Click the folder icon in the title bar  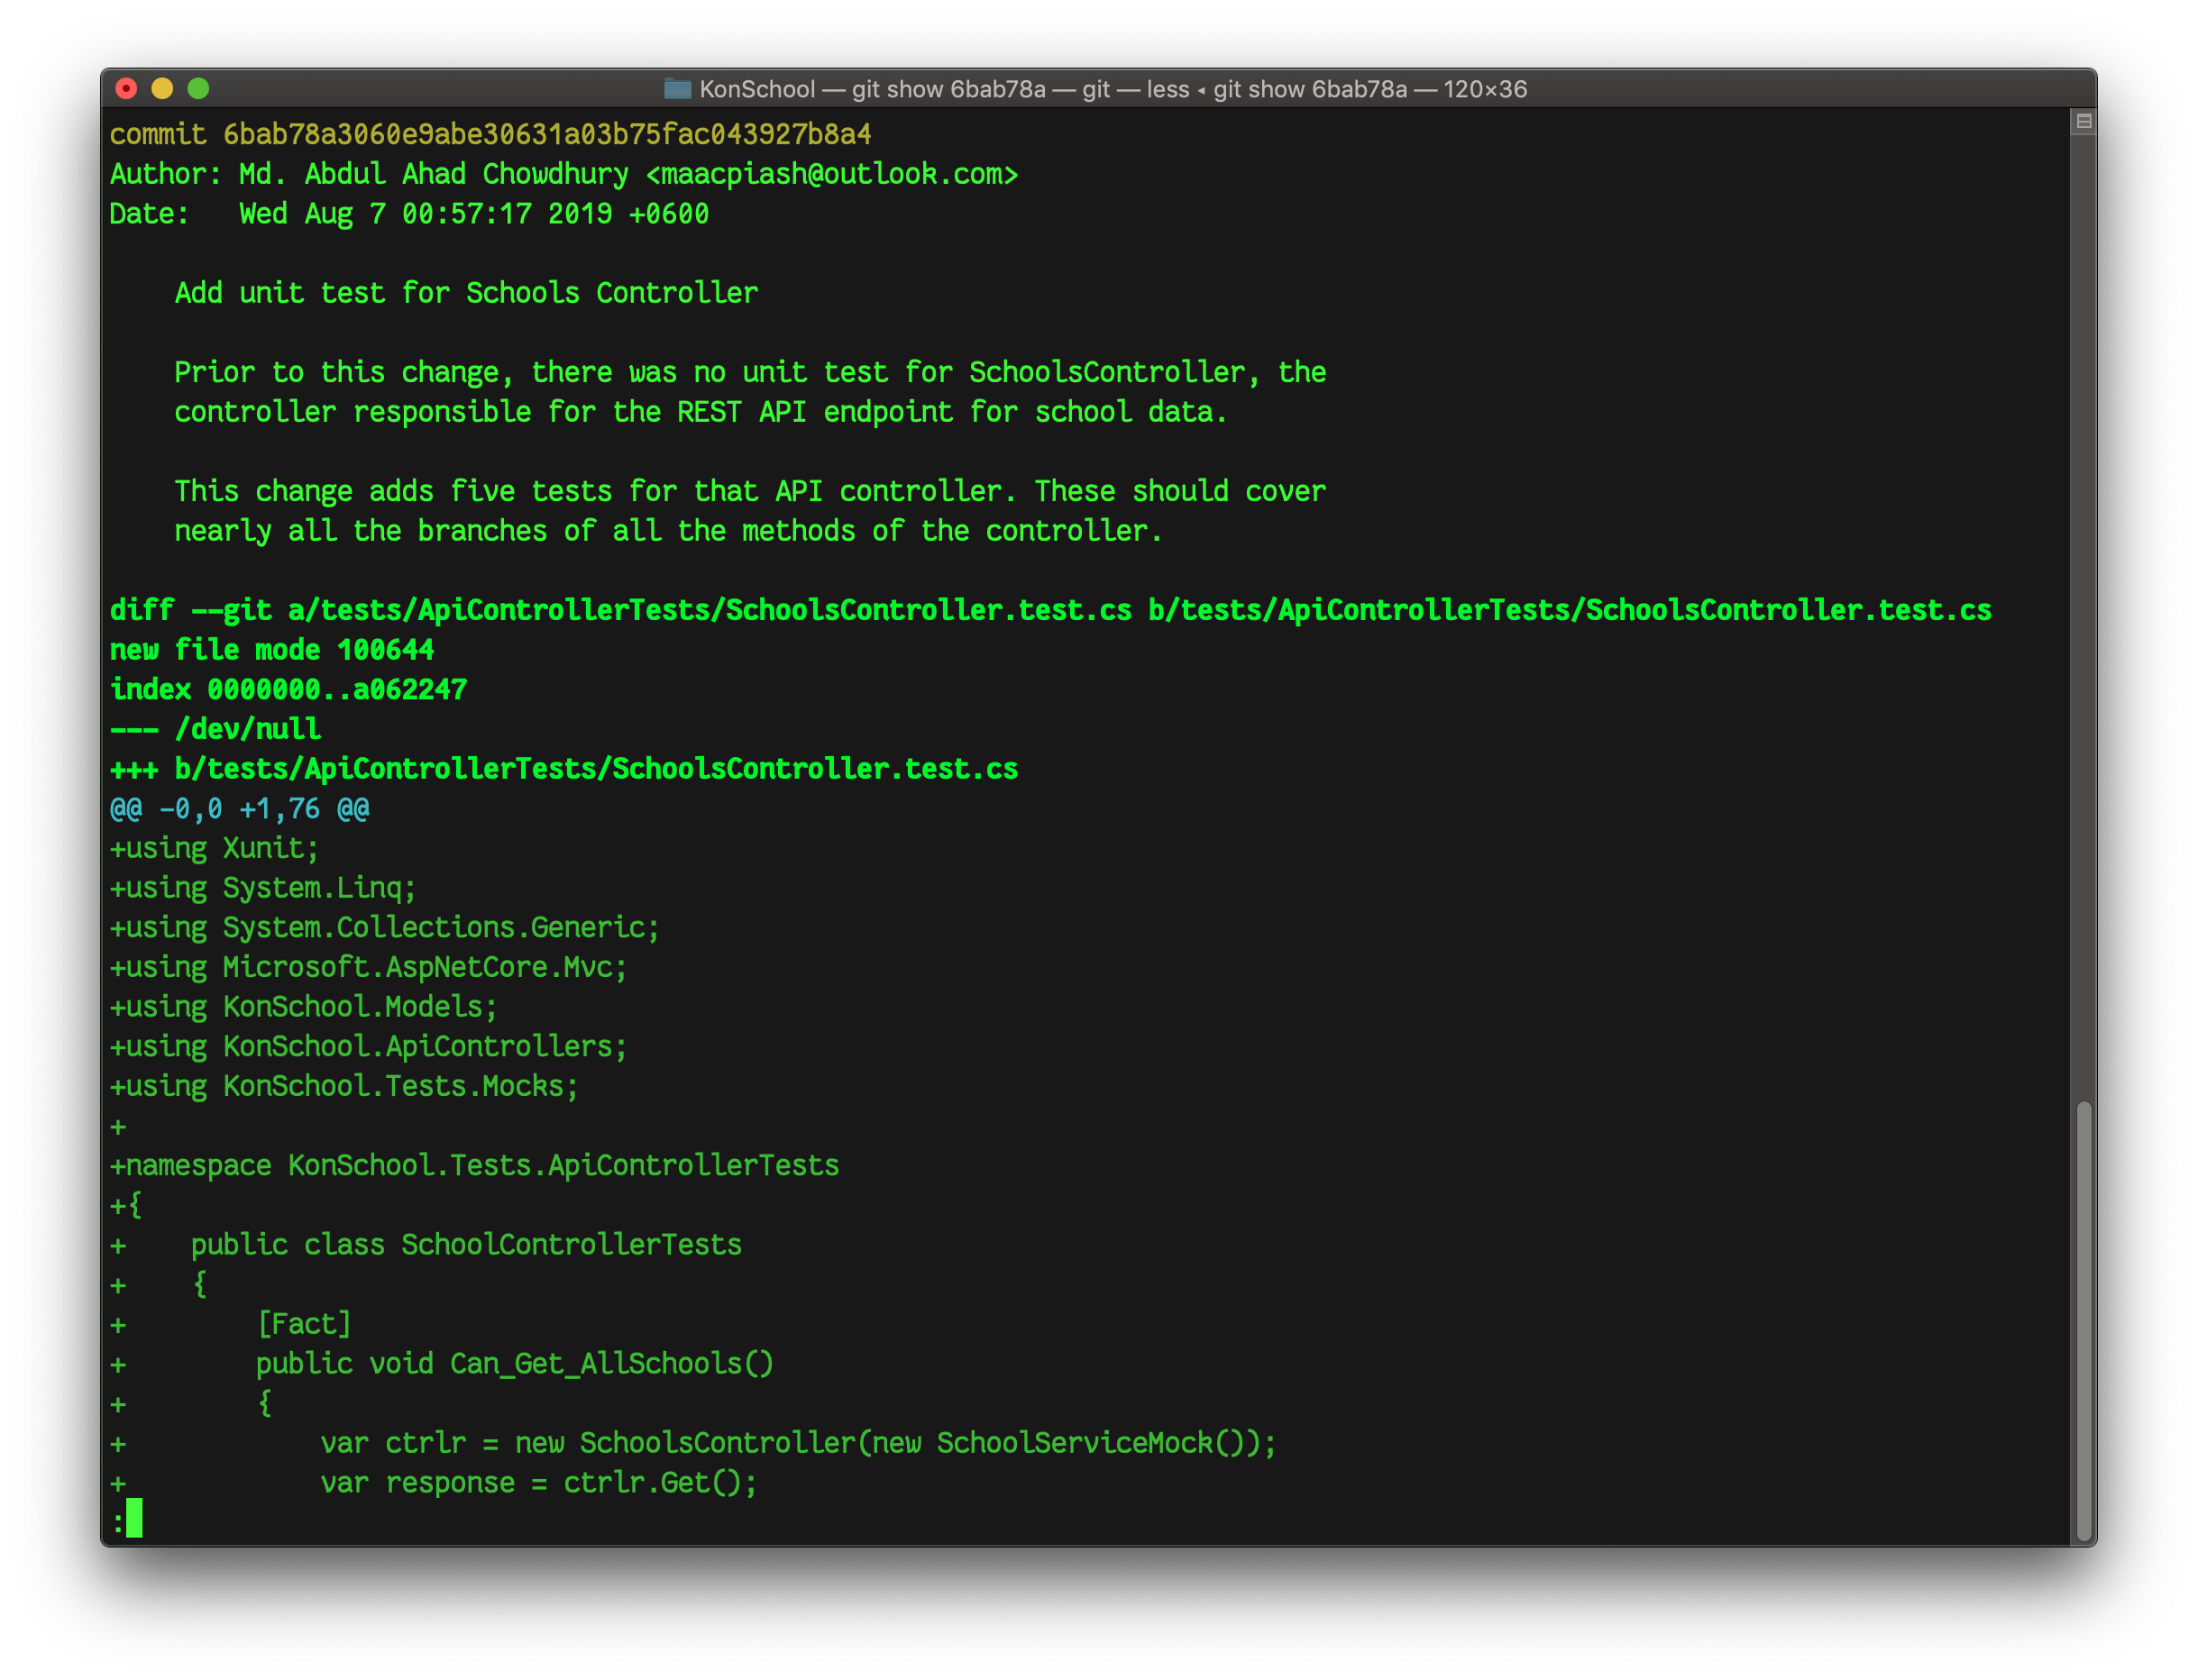pyautogui.click(x=677, y=89)
